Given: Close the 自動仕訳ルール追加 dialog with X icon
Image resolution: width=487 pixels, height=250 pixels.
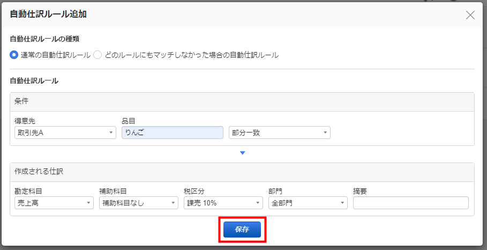Looking at the screenshot, I should pos(470,14).
